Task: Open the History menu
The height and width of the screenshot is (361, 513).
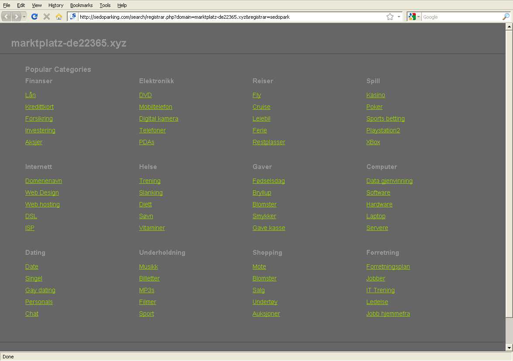Action: [56, 5]
